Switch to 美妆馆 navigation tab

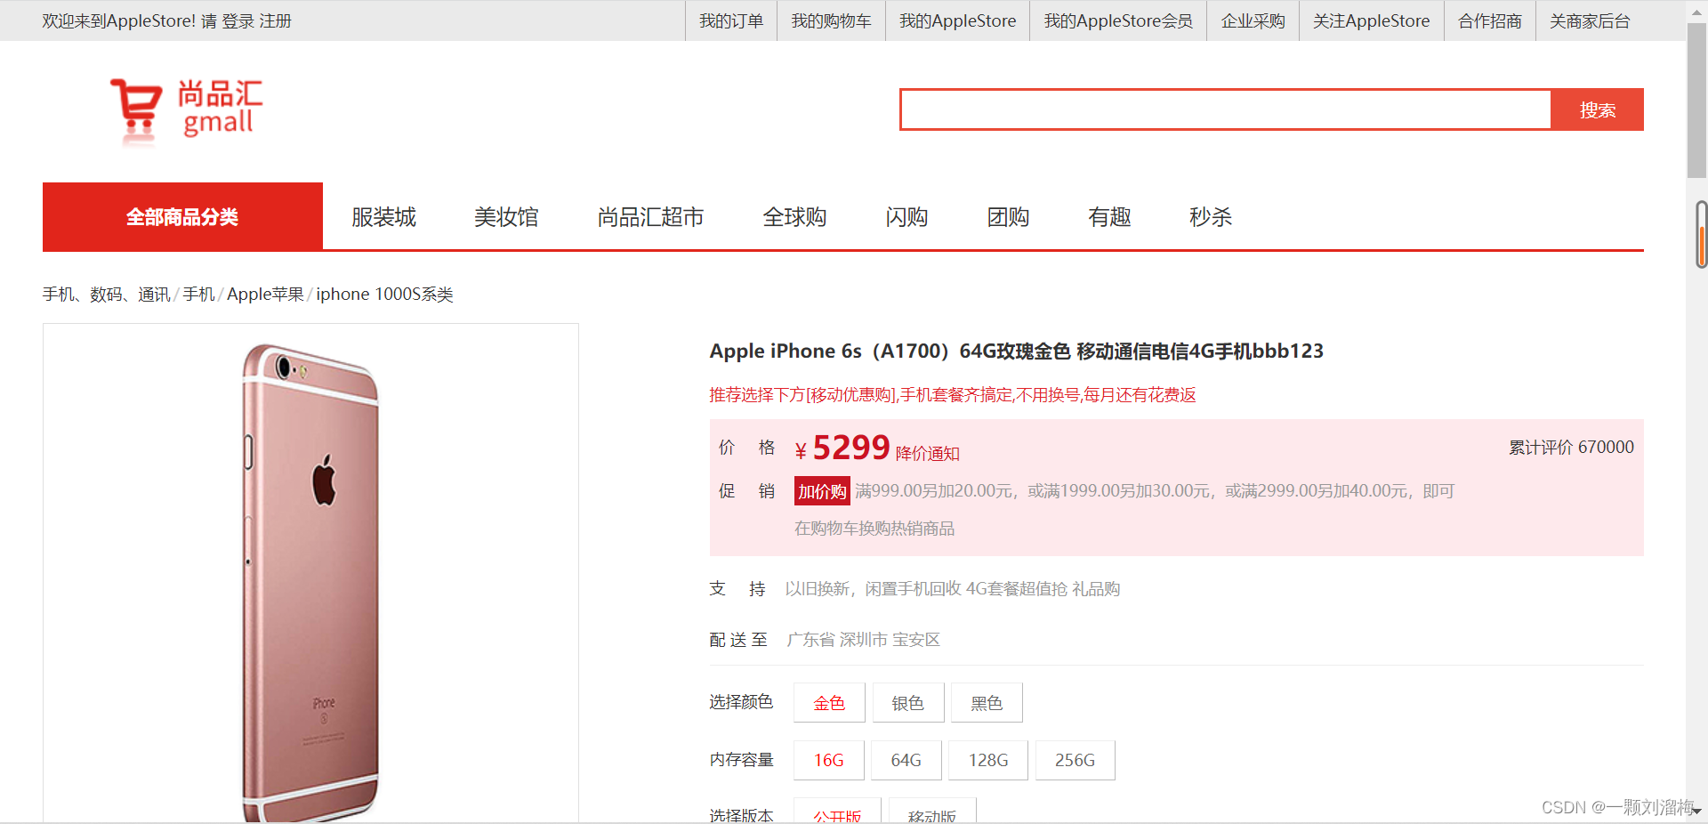pos(506,217)
